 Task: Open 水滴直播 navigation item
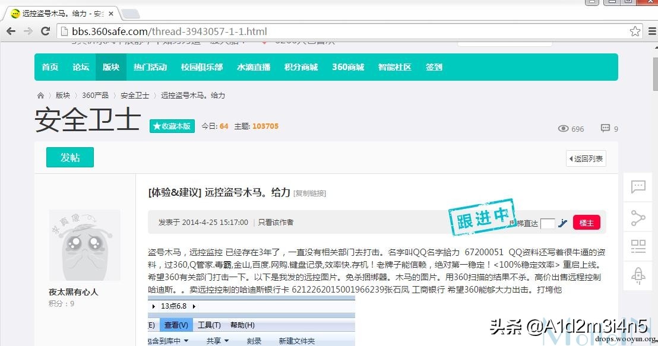254,67
